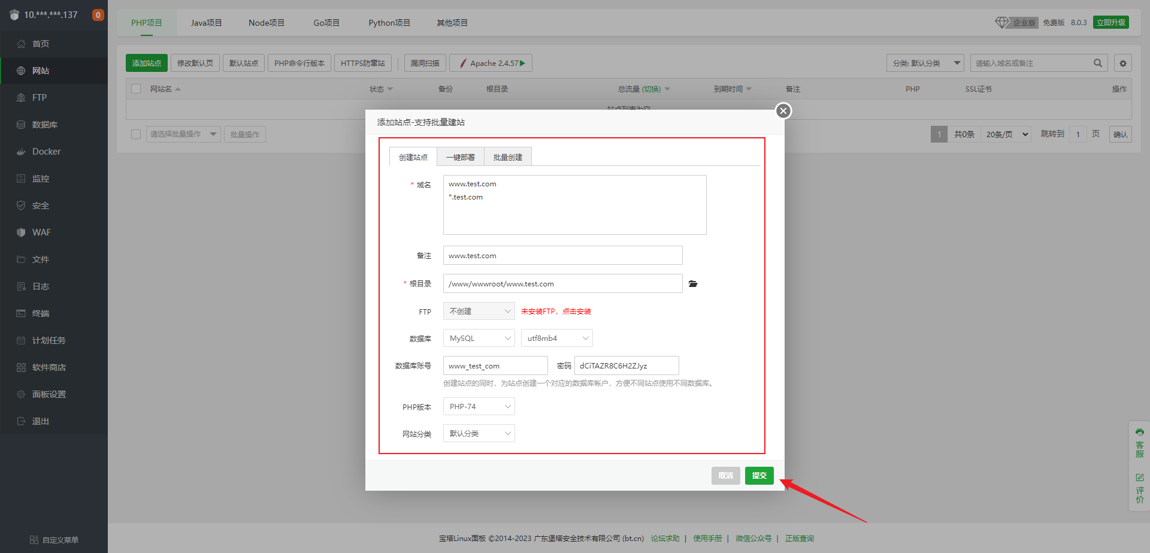The height and width of the screenshot is (553, 1150).
Task: Toggle the select-all checkbox beside 网站名
Action: (x=136, y=89)
